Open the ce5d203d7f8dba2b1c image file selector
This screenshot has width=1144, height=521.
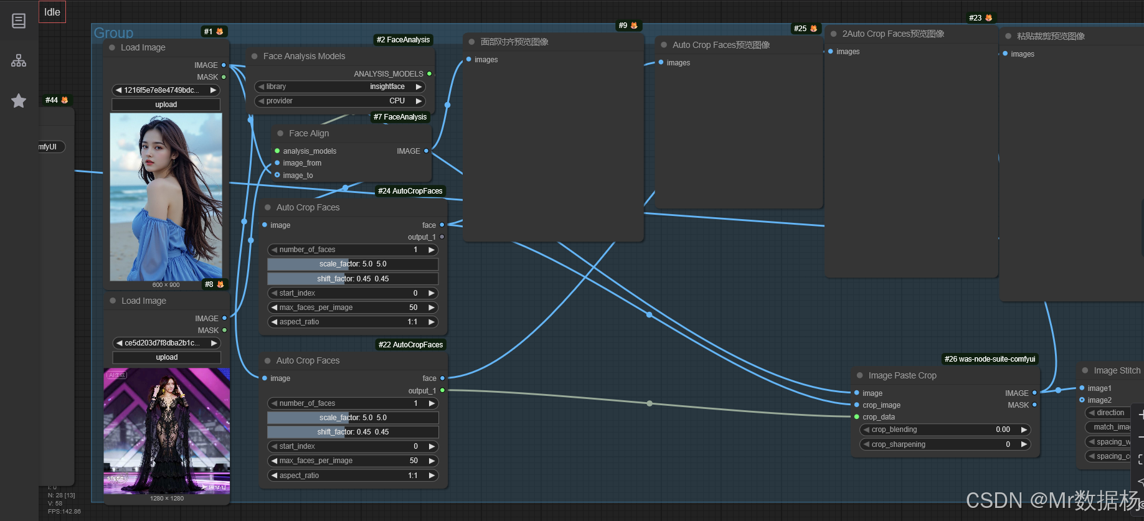click(x=166, y=343)
